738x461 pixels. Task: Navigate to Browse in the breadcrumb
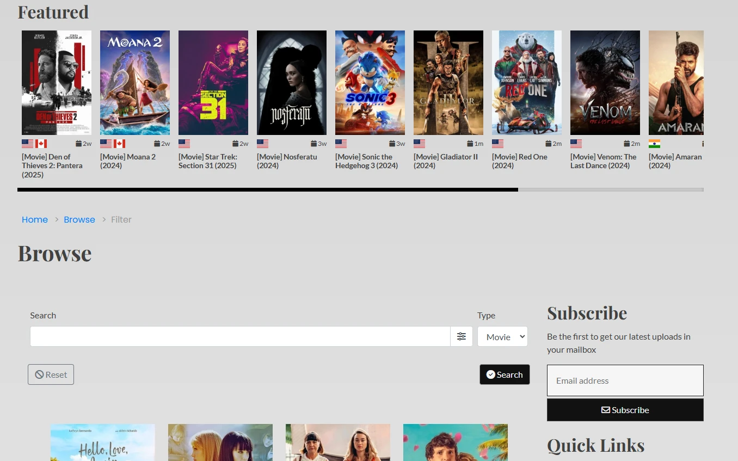pyautogui.click(x=79, y=219)
